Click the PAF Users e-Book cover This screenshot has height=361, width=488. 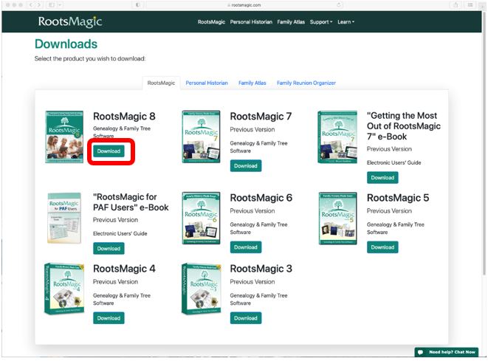(x=64, y=218)
